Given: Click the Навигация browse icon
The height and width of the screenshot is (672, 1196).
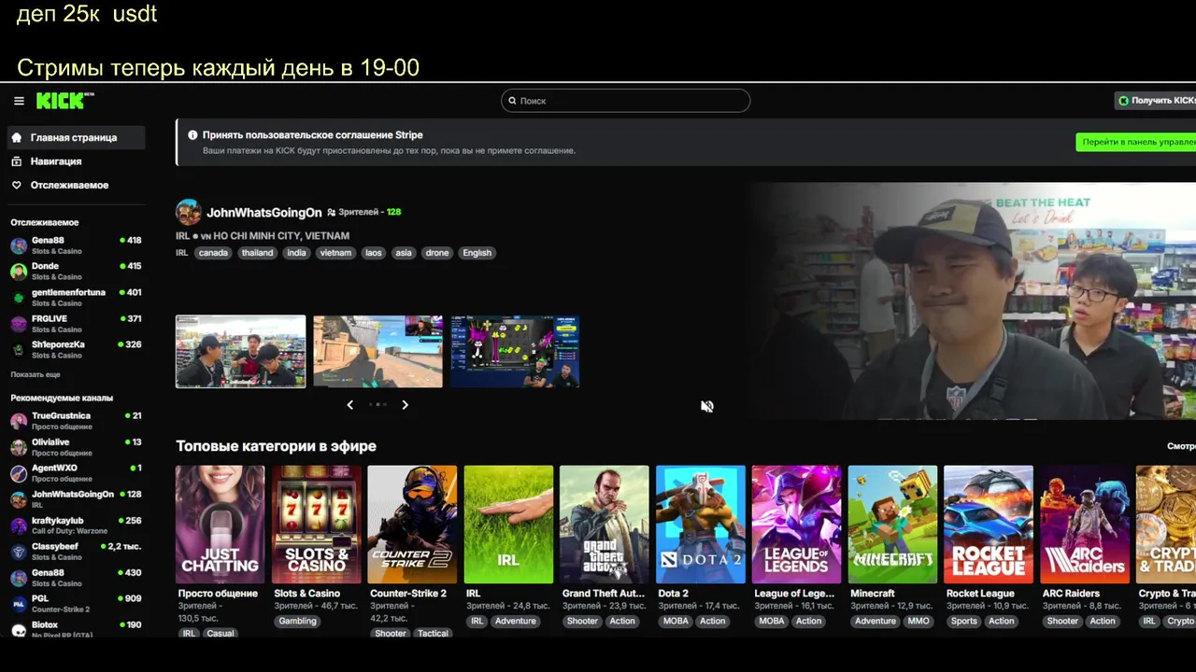Looking at the screenshot, I should pyautogui.click(x=17, y=161).
